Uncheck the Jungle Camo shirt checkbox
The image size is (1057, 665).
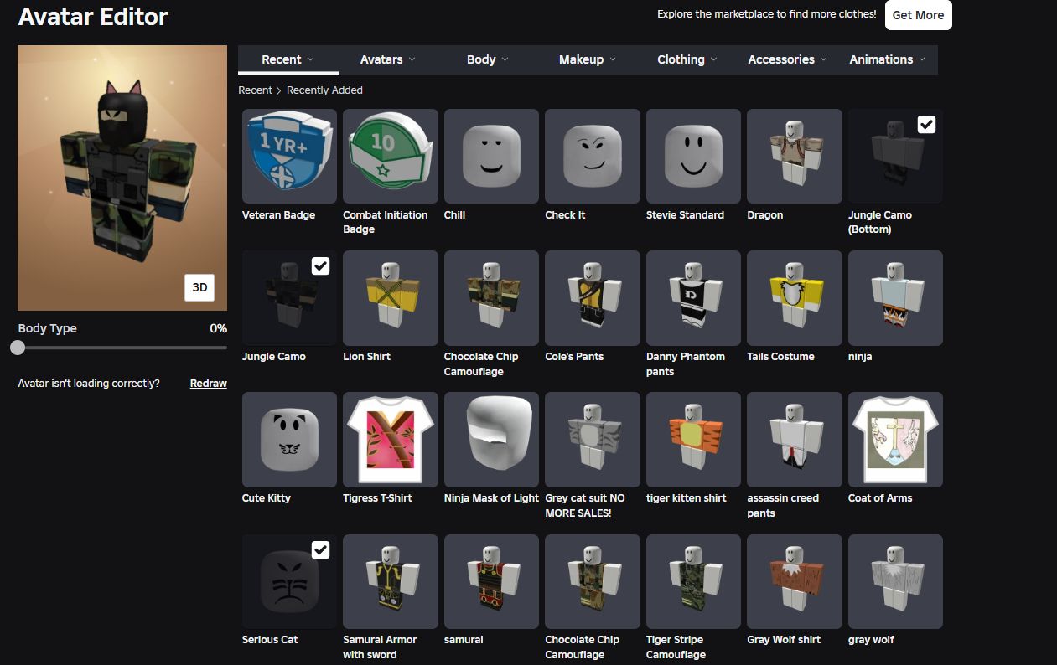coord(320,266)
